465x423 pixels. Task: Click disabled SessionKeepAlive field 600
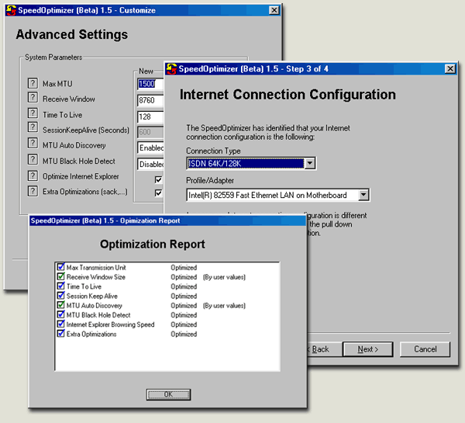tap(150, 132)
